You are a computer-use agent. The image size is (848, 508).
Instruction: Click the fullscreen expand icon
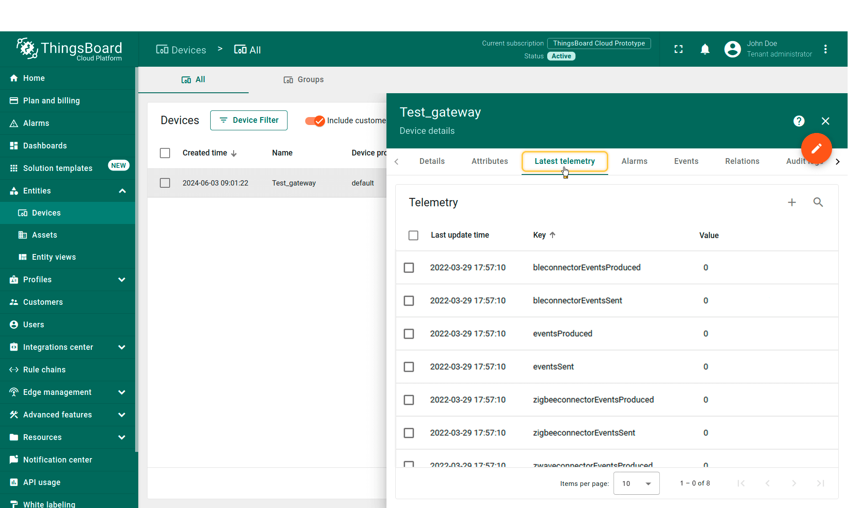pos(678,49)
